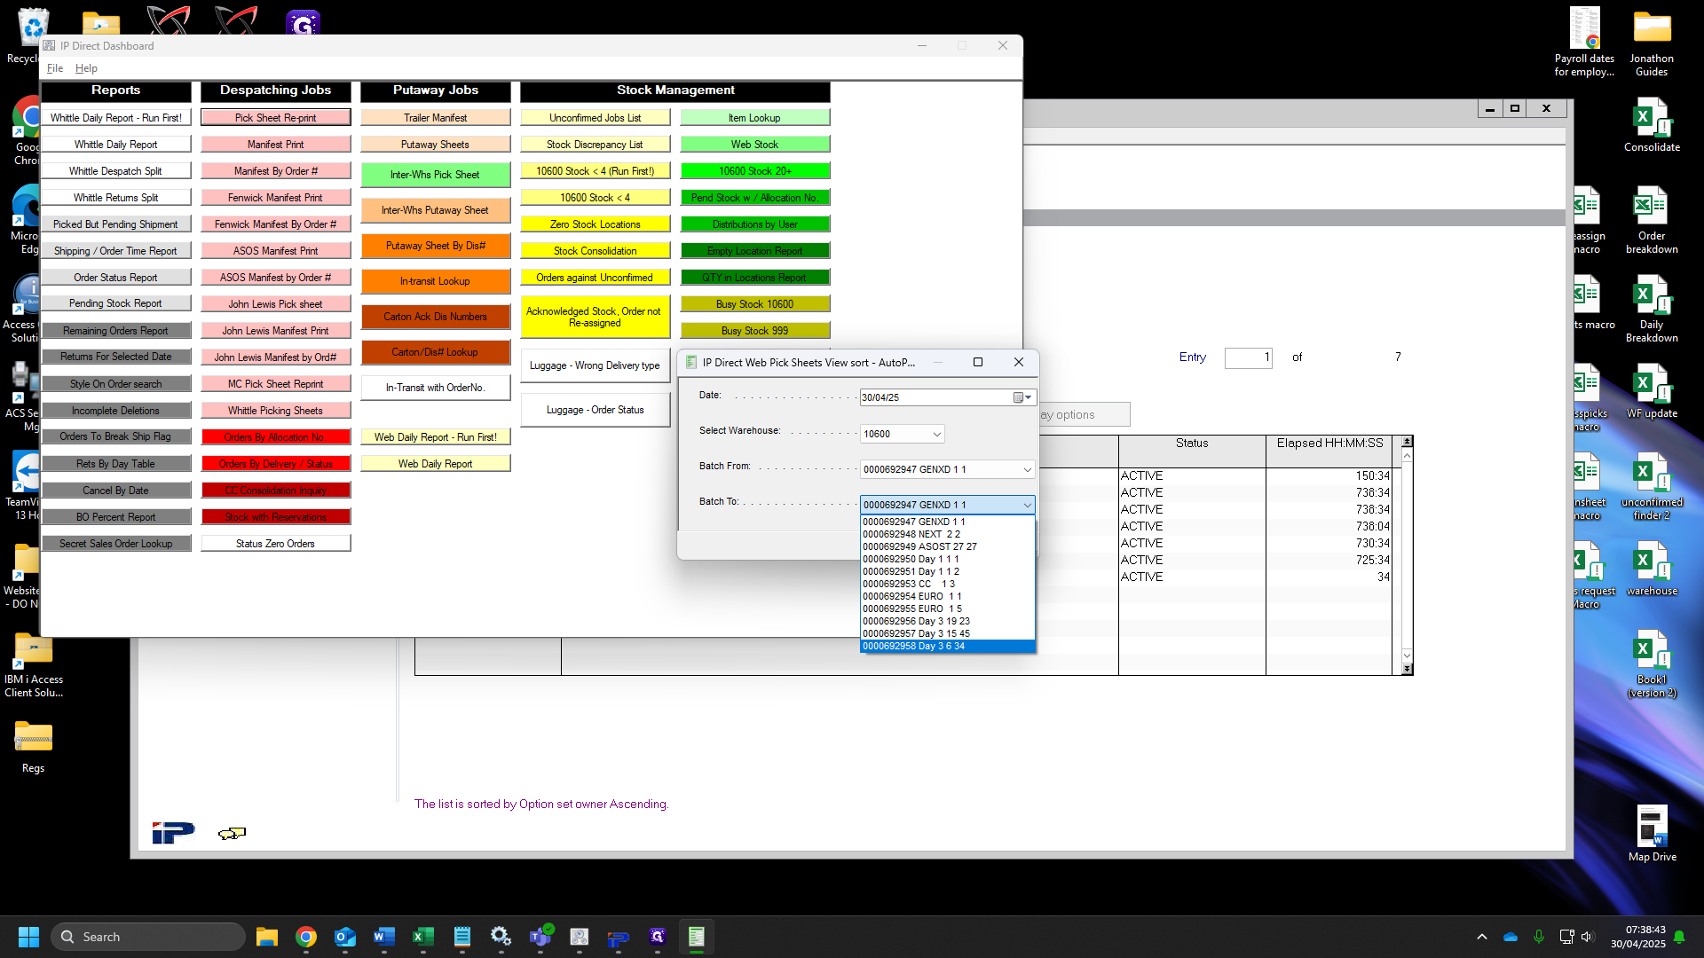Viewport: 1704px width, 958px height.
Task: Show hidden system tray icons
Action: point(1481,937)
